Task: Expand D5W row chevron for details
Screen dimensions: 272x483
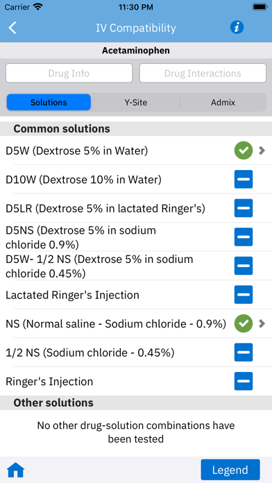Action: pyautogui.click(x=262, y=151)
